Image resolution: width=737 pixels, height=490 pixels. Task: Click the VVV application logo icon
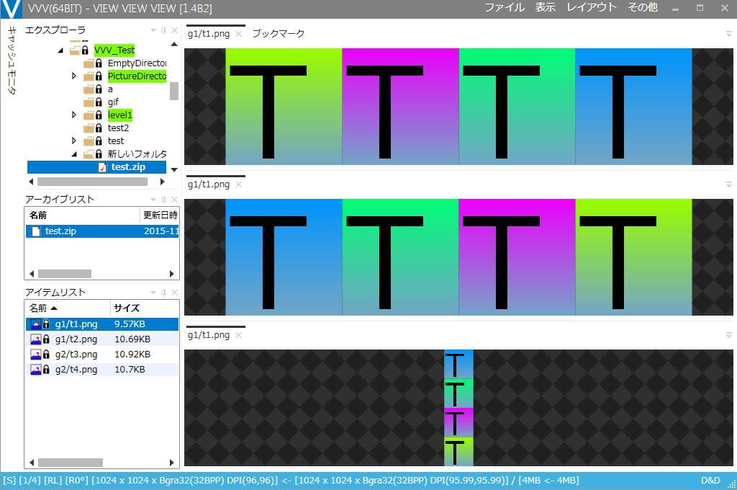11,9
